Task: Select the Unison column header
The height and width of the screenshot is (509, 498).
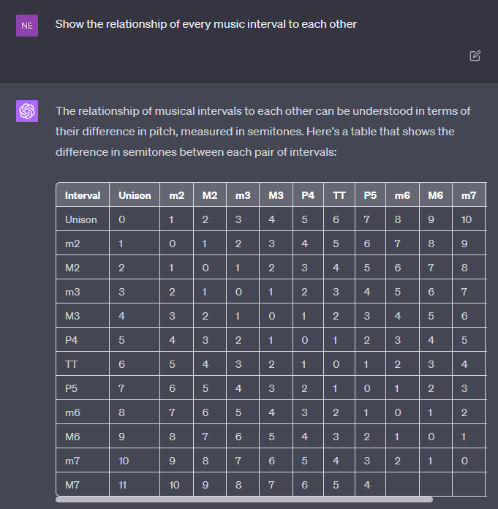Action: coord(135,195)
